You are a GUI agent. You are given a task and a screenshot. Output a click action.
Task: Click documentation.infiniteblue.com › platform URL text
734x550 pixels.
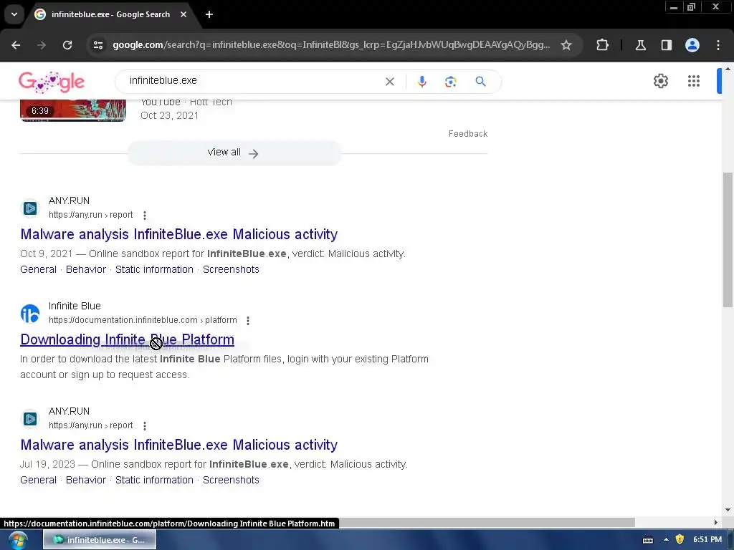click(143, 320)
